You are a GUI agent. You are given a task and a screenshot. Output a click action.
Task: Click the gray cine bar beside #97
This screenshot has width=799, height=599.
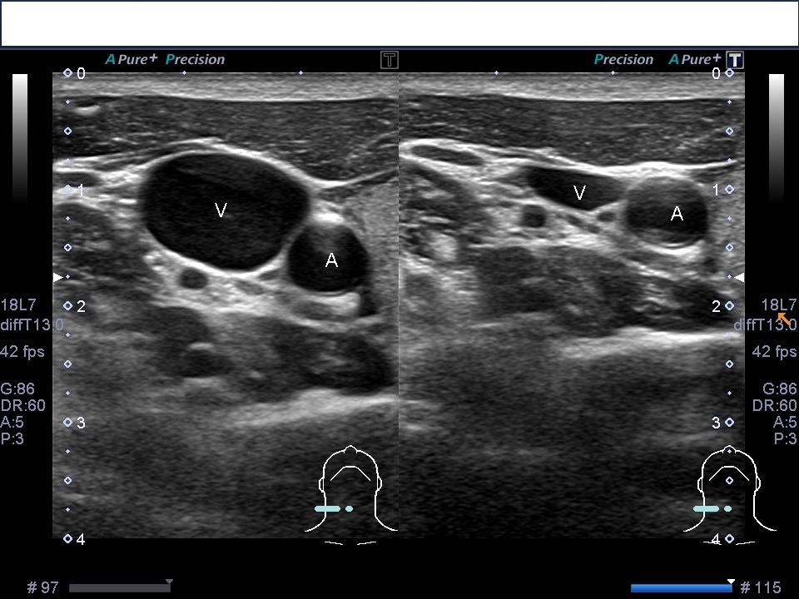[x=119, y=588]
